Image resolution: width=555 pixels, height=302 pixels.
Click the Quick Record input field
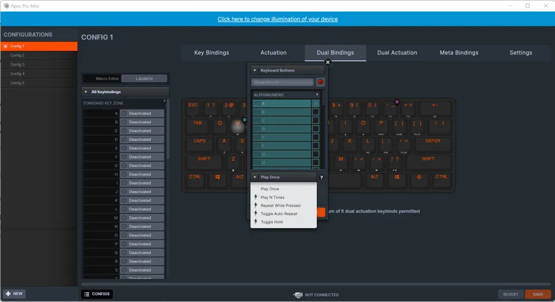tap(283, 82)
